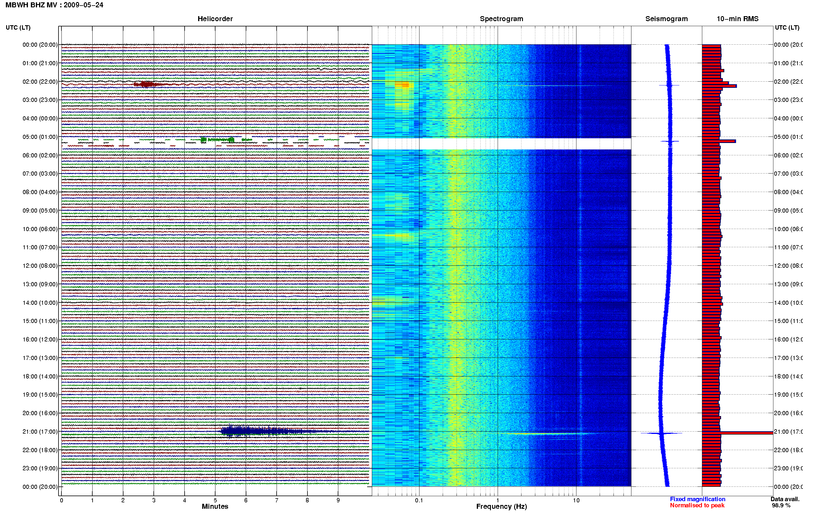This screenshot has height=522, width=836.
Task: Click the right-side '10:00' time label
Action: 788,229
